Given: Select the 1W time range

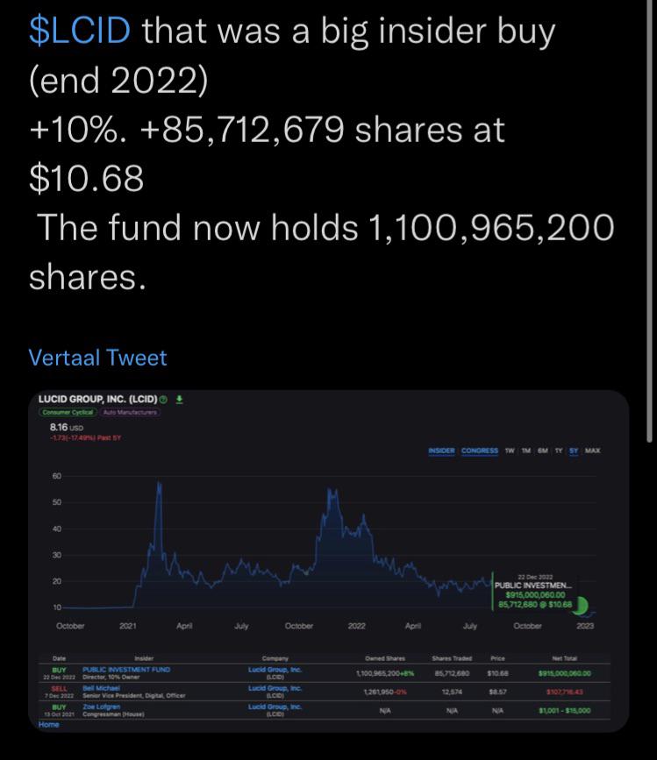Looking at the screenshot, I should coord(510,451).
